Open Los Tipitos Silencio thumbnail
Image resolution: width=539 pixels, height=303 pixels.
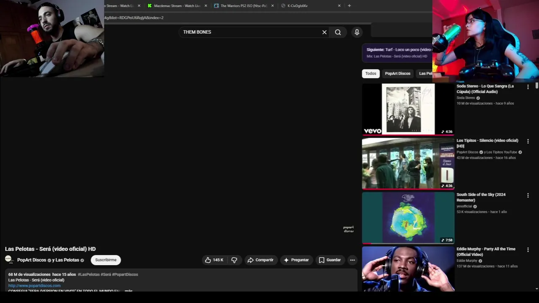pos(408,163)
